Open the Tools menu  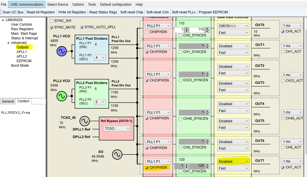click(x=92, y=4)
